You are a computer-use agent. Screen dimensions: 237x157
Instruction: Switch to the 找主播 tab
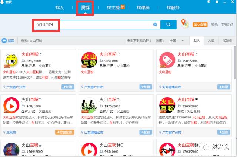(113, 7)
